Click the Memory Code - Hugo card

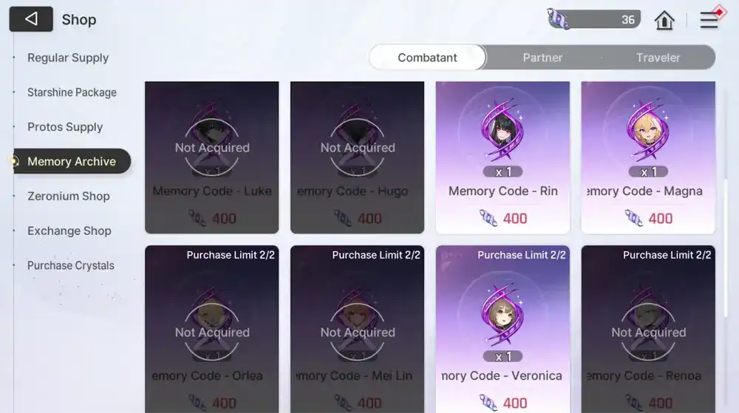coord(357,157)
